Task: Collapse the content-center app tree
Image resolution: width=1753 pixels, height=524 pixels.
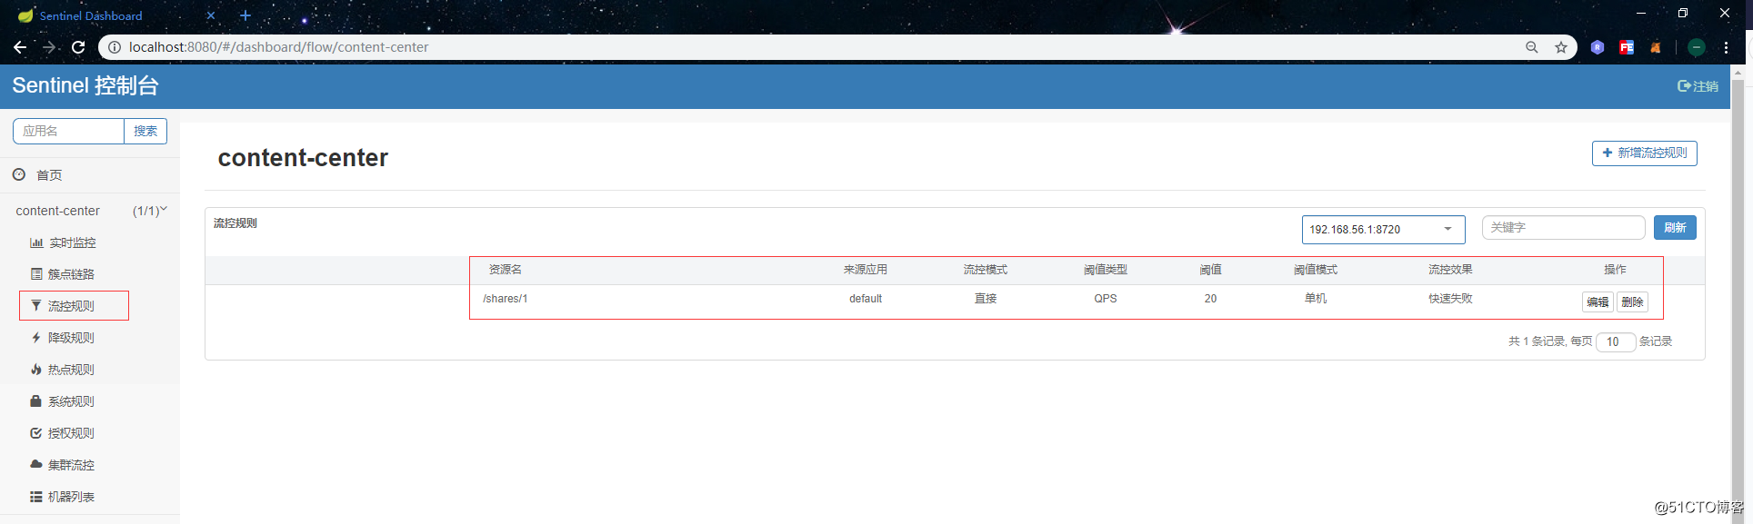Action: pyautogui.click(x=89, y=211)
